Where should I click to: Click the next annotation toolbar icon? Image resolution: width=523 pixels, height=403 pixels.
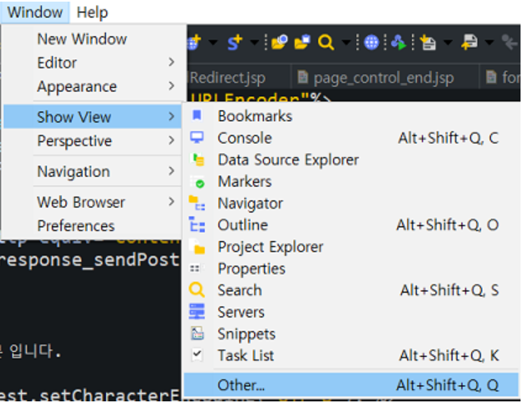(x=428, y=43)
